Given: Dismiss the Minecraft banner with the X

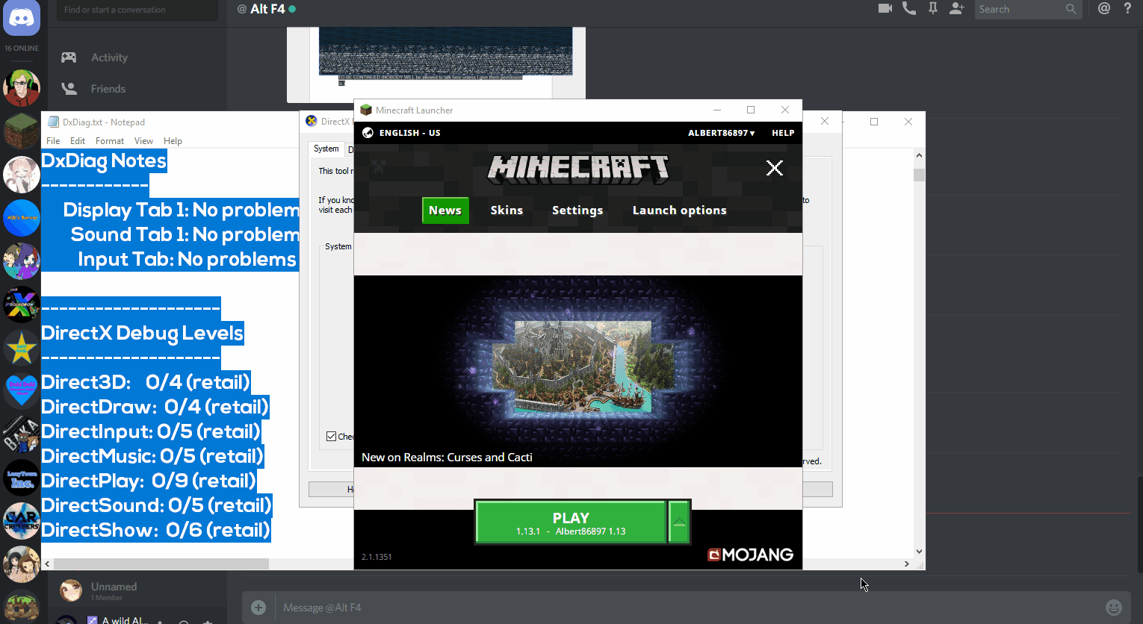Looking at the screenshot, I should [775, 168].
